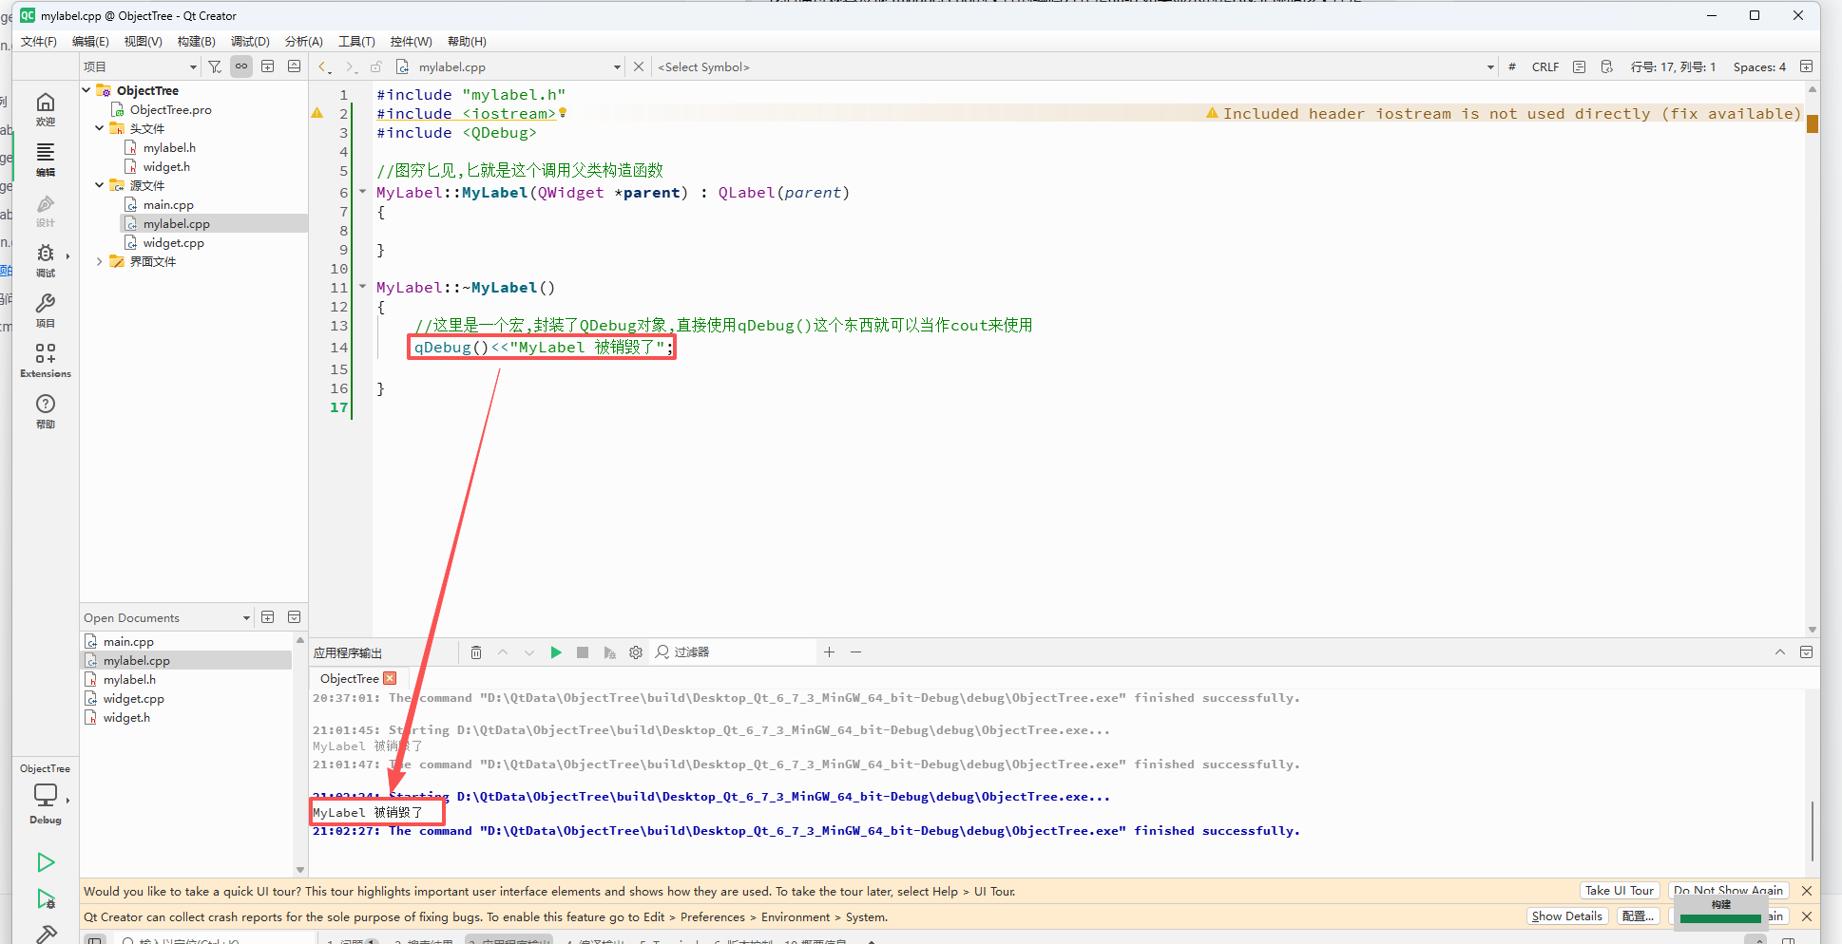
Task: Zoom in the output pane with plus
Action: 829,651
